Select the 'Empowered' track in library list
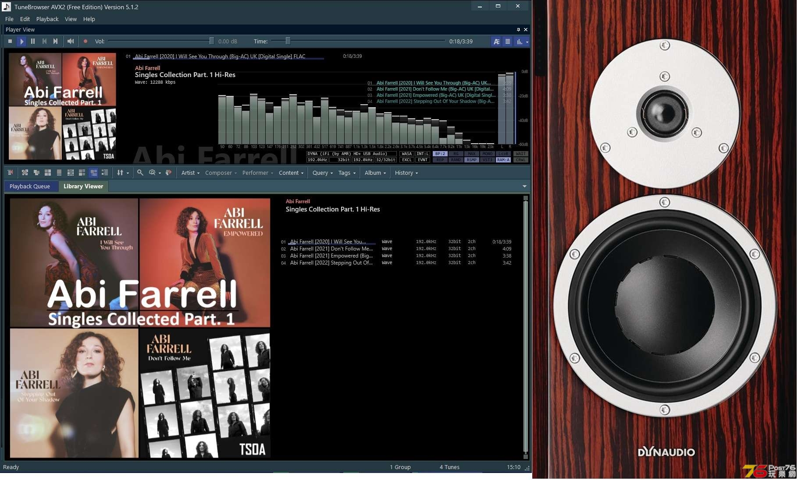 point(396,256)
